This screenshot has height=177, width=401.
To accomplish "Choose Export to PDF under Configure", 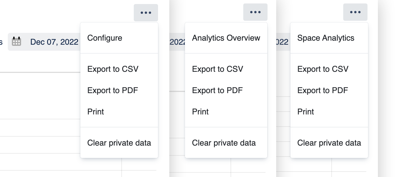I will coord(112,91).
